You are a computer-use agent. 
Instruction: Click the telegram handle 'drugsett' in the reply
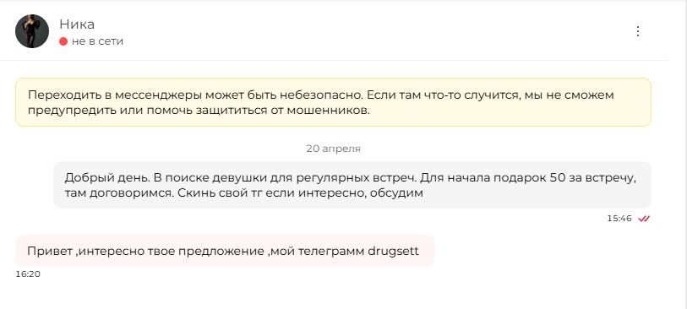[x=393, y=252]
